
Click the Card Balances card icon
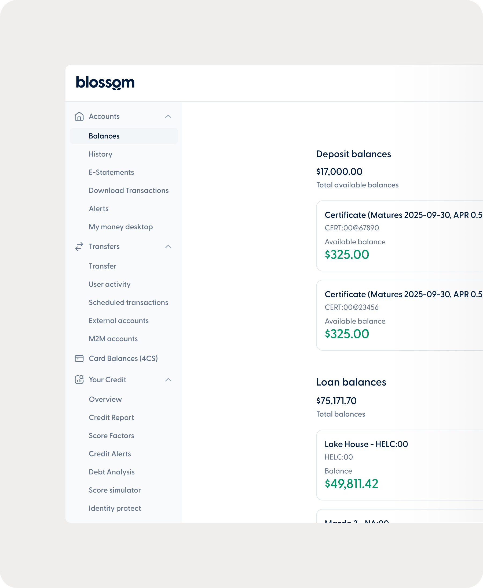tap(79, 358)
